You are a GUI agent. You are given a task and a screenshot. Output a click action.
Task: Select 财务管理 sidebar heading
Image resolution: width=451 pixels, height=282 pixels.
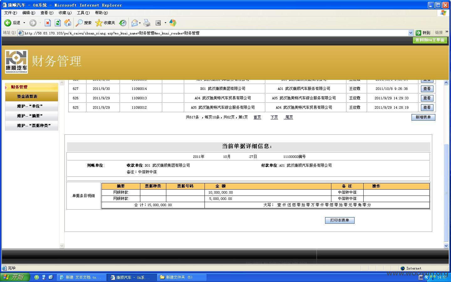32,87
